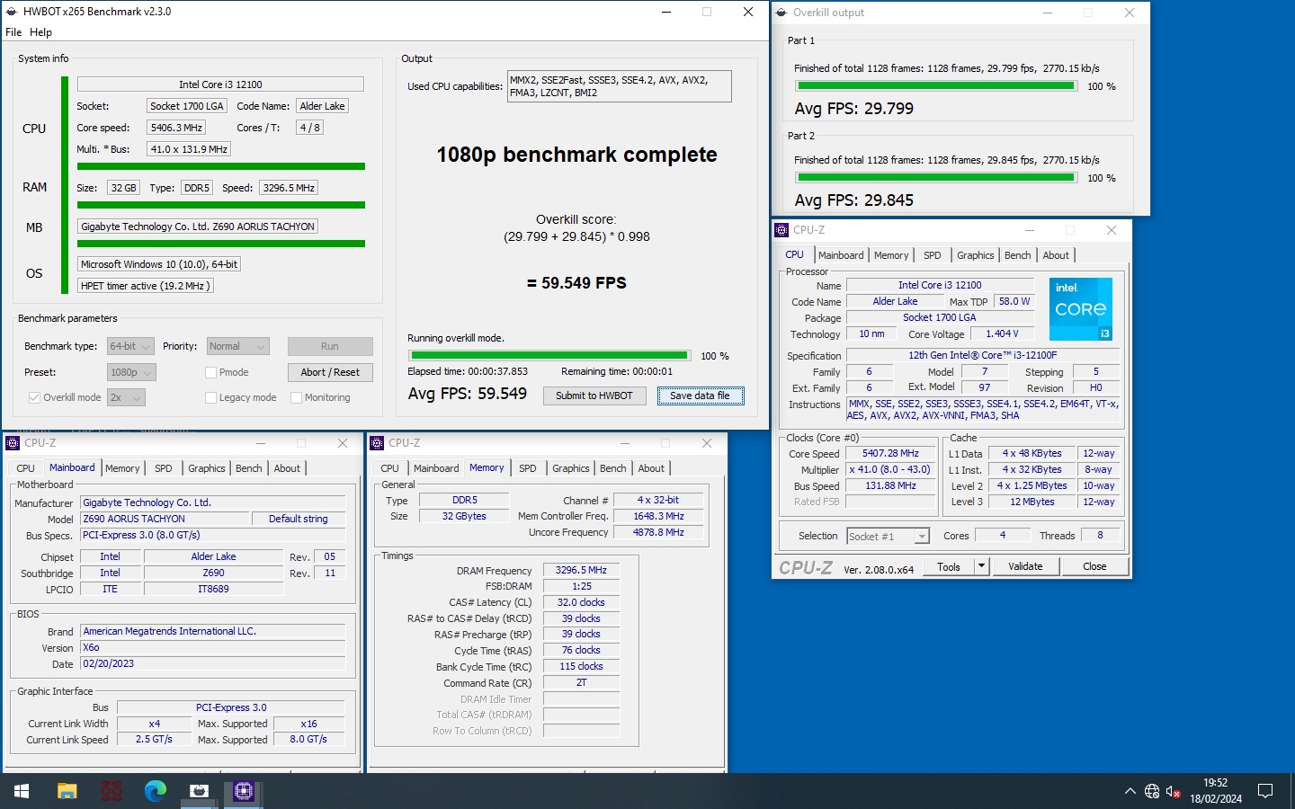Enable the Monitoring checkbox
The height and width of the screenshot is (809, 1295).
[x=296, y=397]
